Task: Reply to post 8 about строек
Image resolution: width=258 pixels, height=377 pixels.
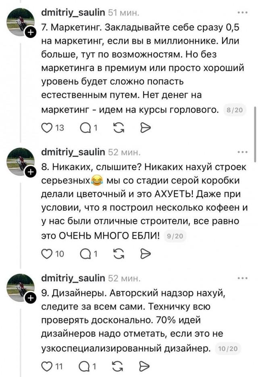Action: pos(85,254)
